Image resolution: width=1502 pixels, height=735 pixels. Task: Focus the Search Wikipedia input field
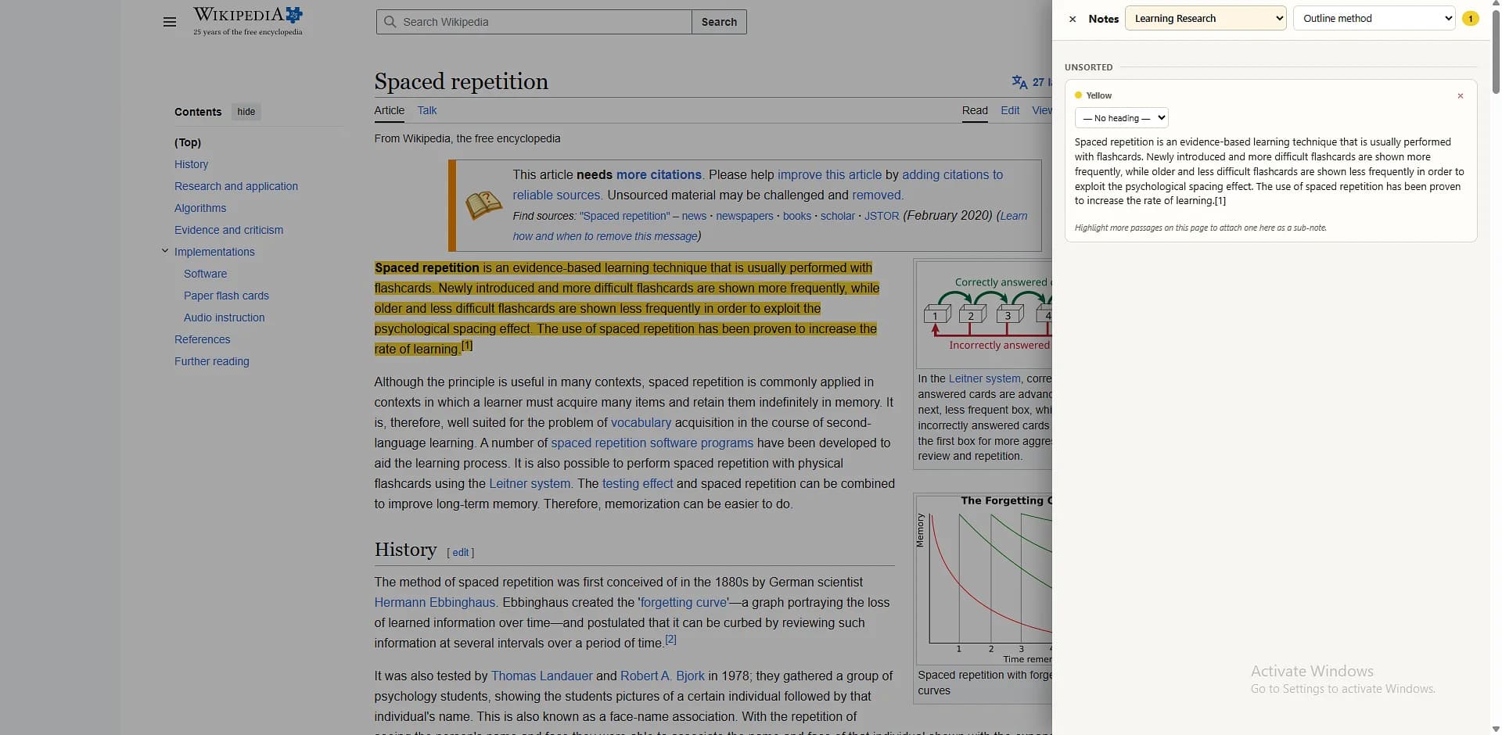[x=534, y=22]
